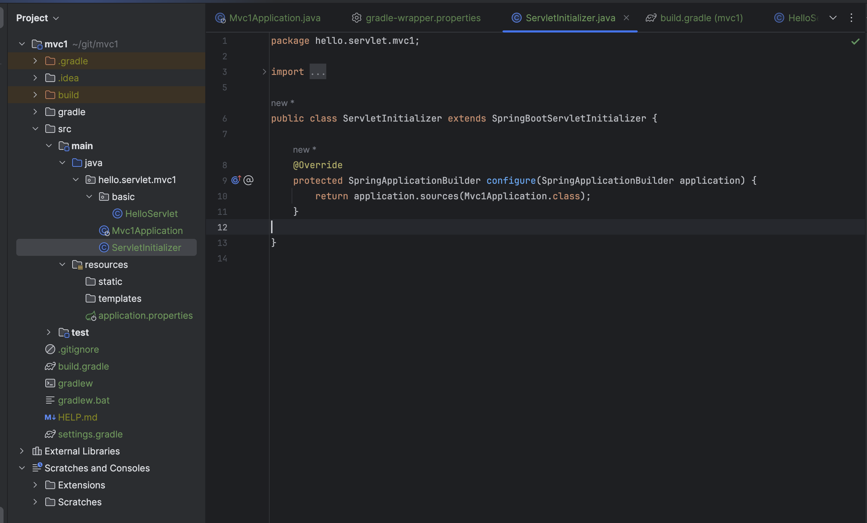Collapse the src folder
Image resolution: width=867 pixels, height=523 pixels.
click(35, 129)
